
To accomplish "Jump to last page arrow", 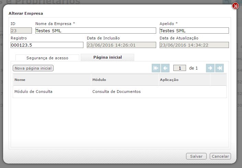I will pyautogui.click(x=220, y=68).
